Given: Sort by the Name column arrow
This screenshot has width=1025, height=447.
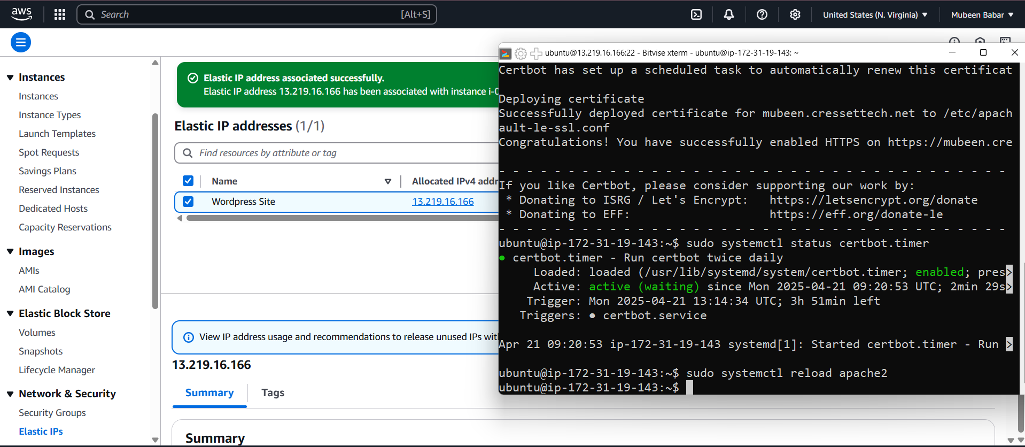Looking at the screenshot, I should point(388,181).
